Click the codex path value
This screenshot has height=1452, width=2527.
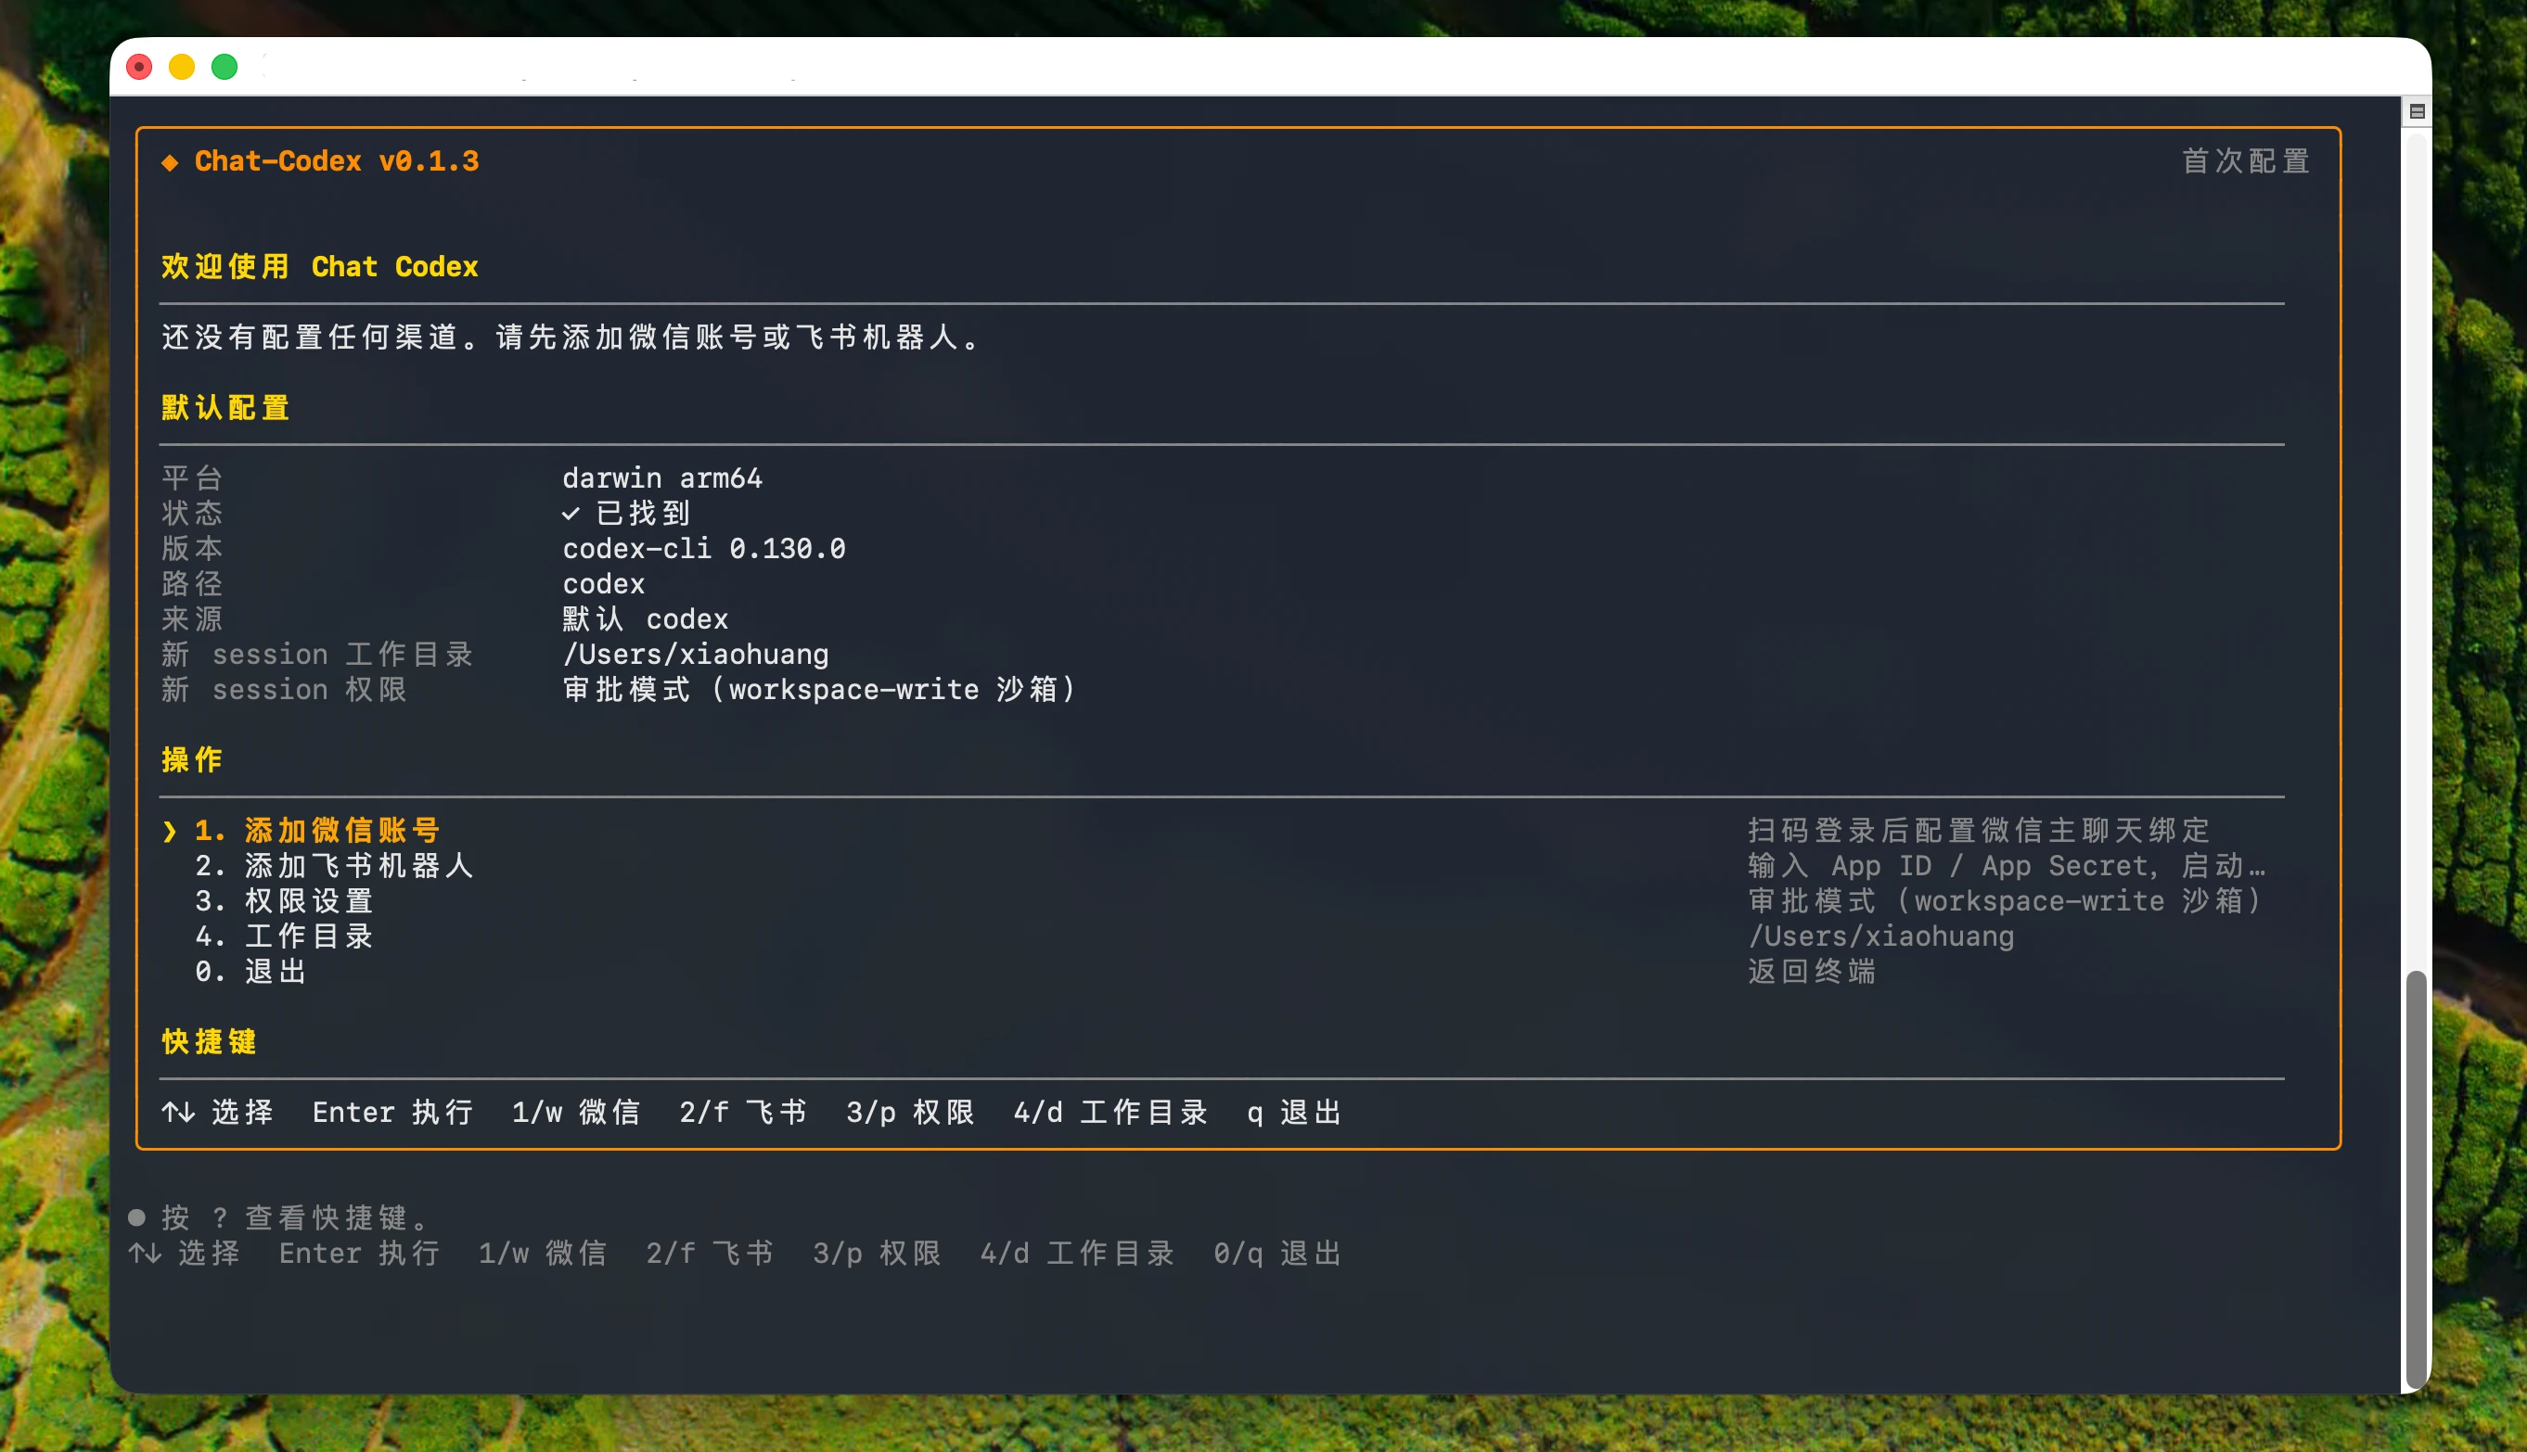pos(604,584)
